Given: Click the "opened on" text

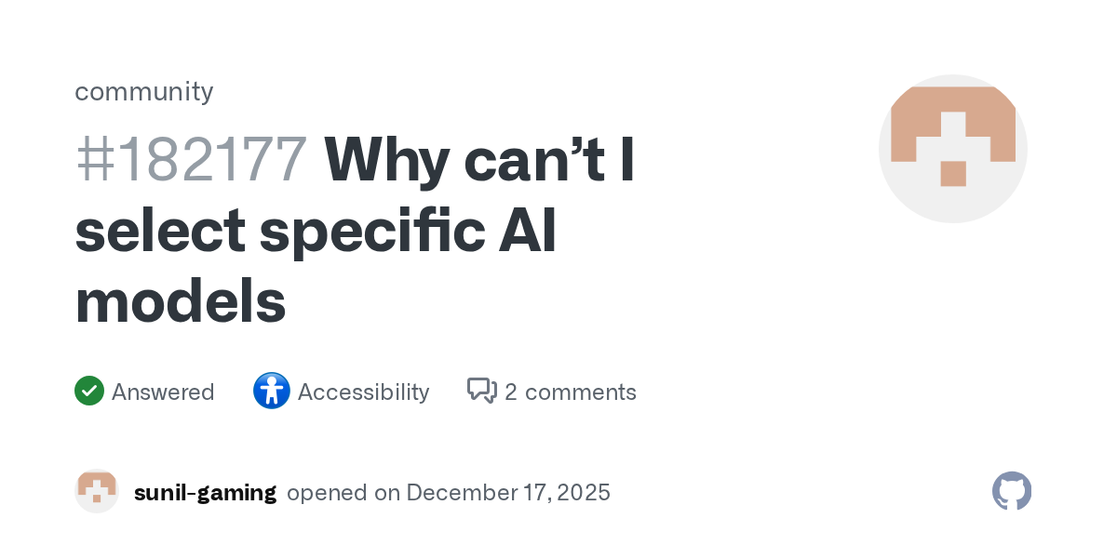Looking at the screenshot, I should tap(343, 492).
